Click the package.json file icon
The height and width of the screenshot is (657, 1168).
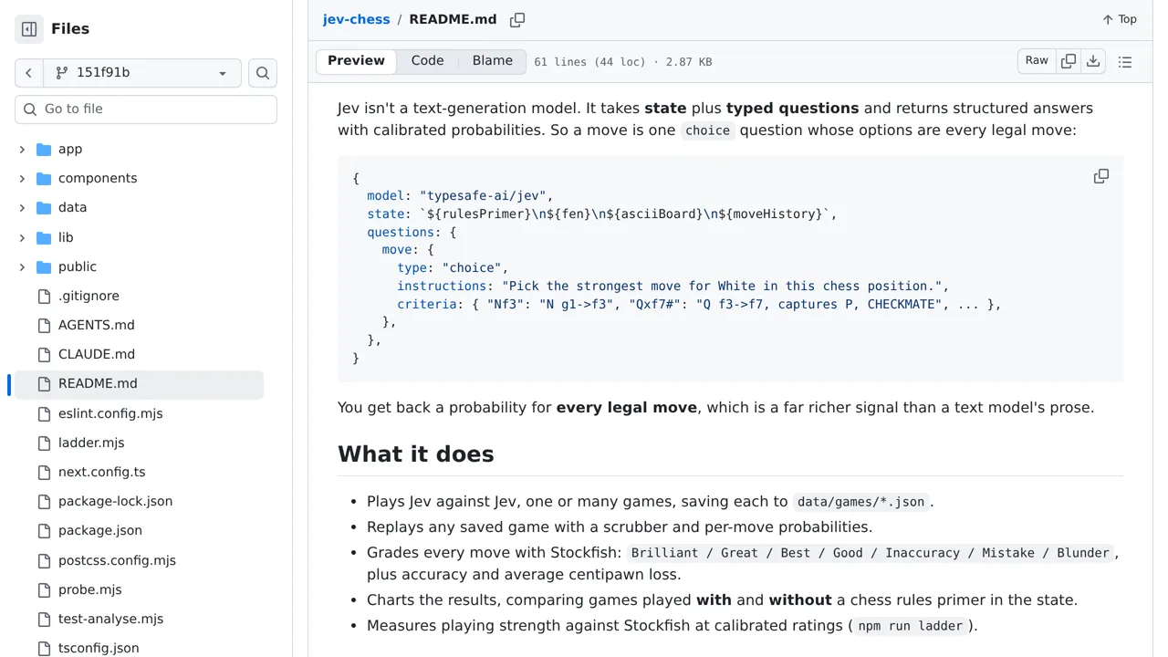click(x=44, y=530)
